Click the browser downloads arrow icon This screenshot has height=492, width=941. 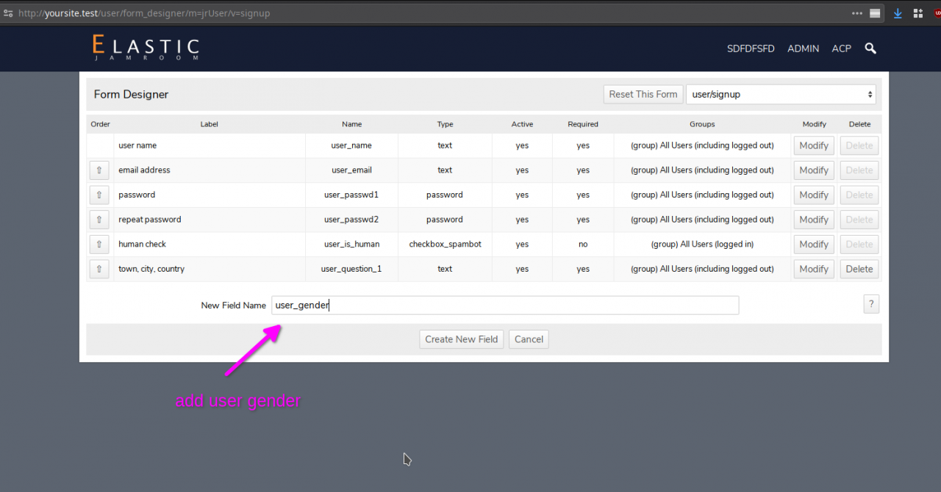coord(898,13)
